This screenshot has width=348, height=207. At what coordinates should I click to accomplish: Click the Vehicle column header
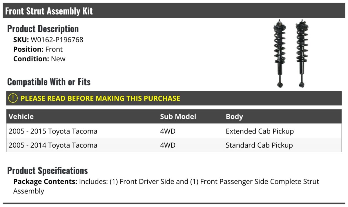click(x=21, y=117)
